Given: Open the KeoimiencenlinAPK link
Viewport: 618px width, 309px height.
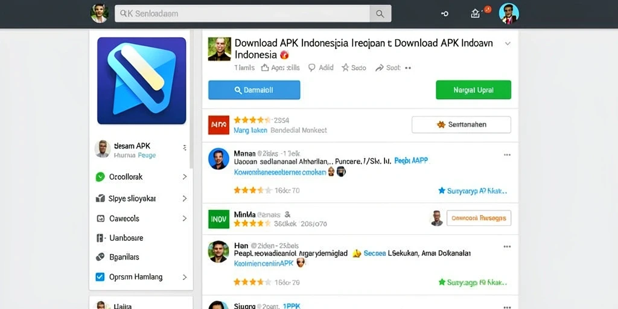Looking at the screenshot, I should (x=263, y=263).
